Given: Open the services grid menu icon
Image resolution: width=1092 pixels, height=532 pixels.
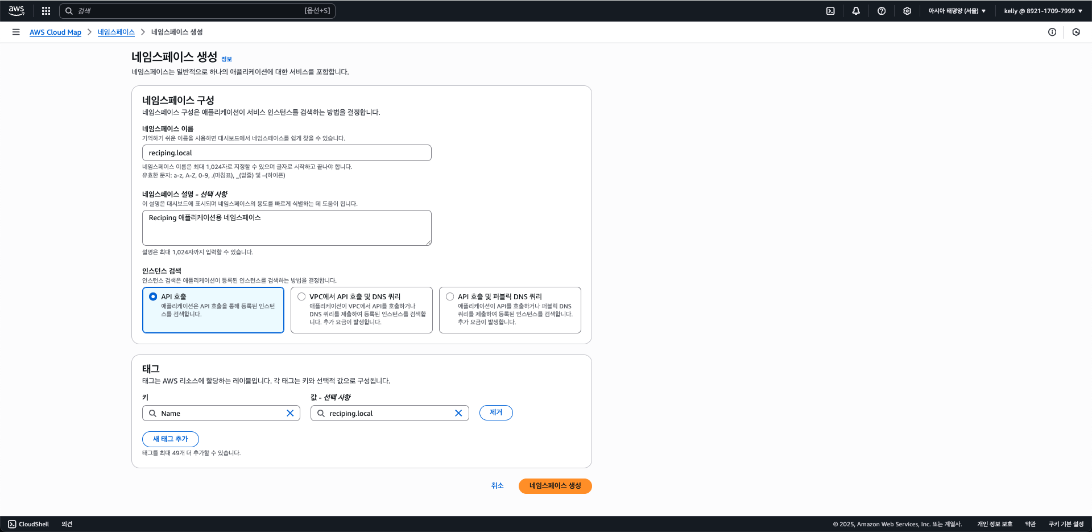Looking at the screenshot, I should [x=46, y=11].
